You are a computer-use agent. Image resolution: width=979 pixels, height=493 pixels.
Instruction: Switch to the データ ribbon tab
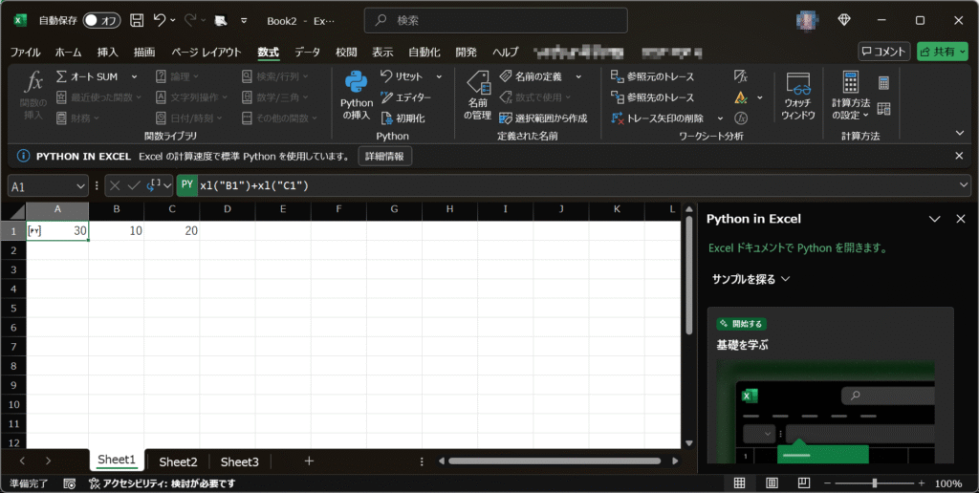pos(307,52)
